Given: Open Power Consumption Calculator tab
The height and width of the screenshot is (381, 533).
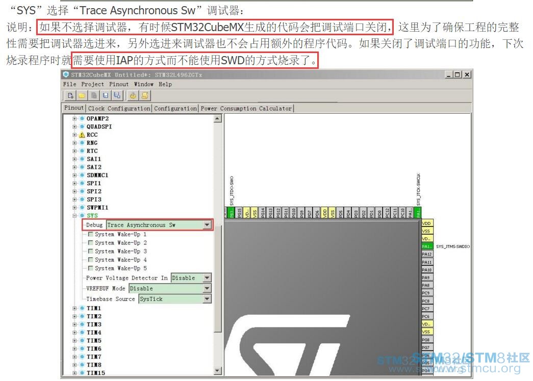Looking at the screenshot, I should coord(246,109).
